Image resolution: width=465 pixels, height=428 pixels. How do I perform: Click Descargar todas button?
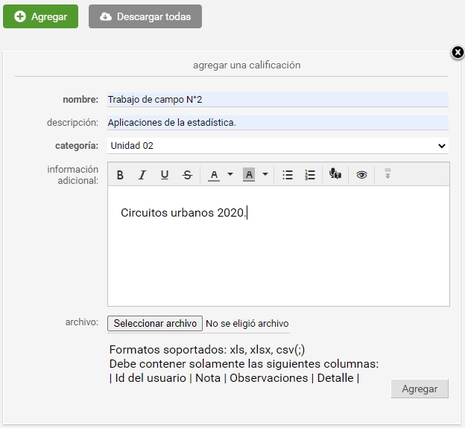click(x=145, y=16)
